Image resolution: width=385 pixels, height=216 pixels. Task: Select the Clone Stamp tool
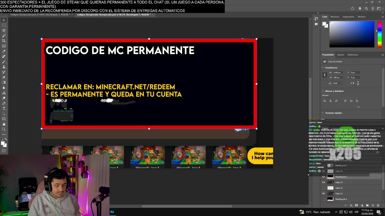click(x=4, y=67)
